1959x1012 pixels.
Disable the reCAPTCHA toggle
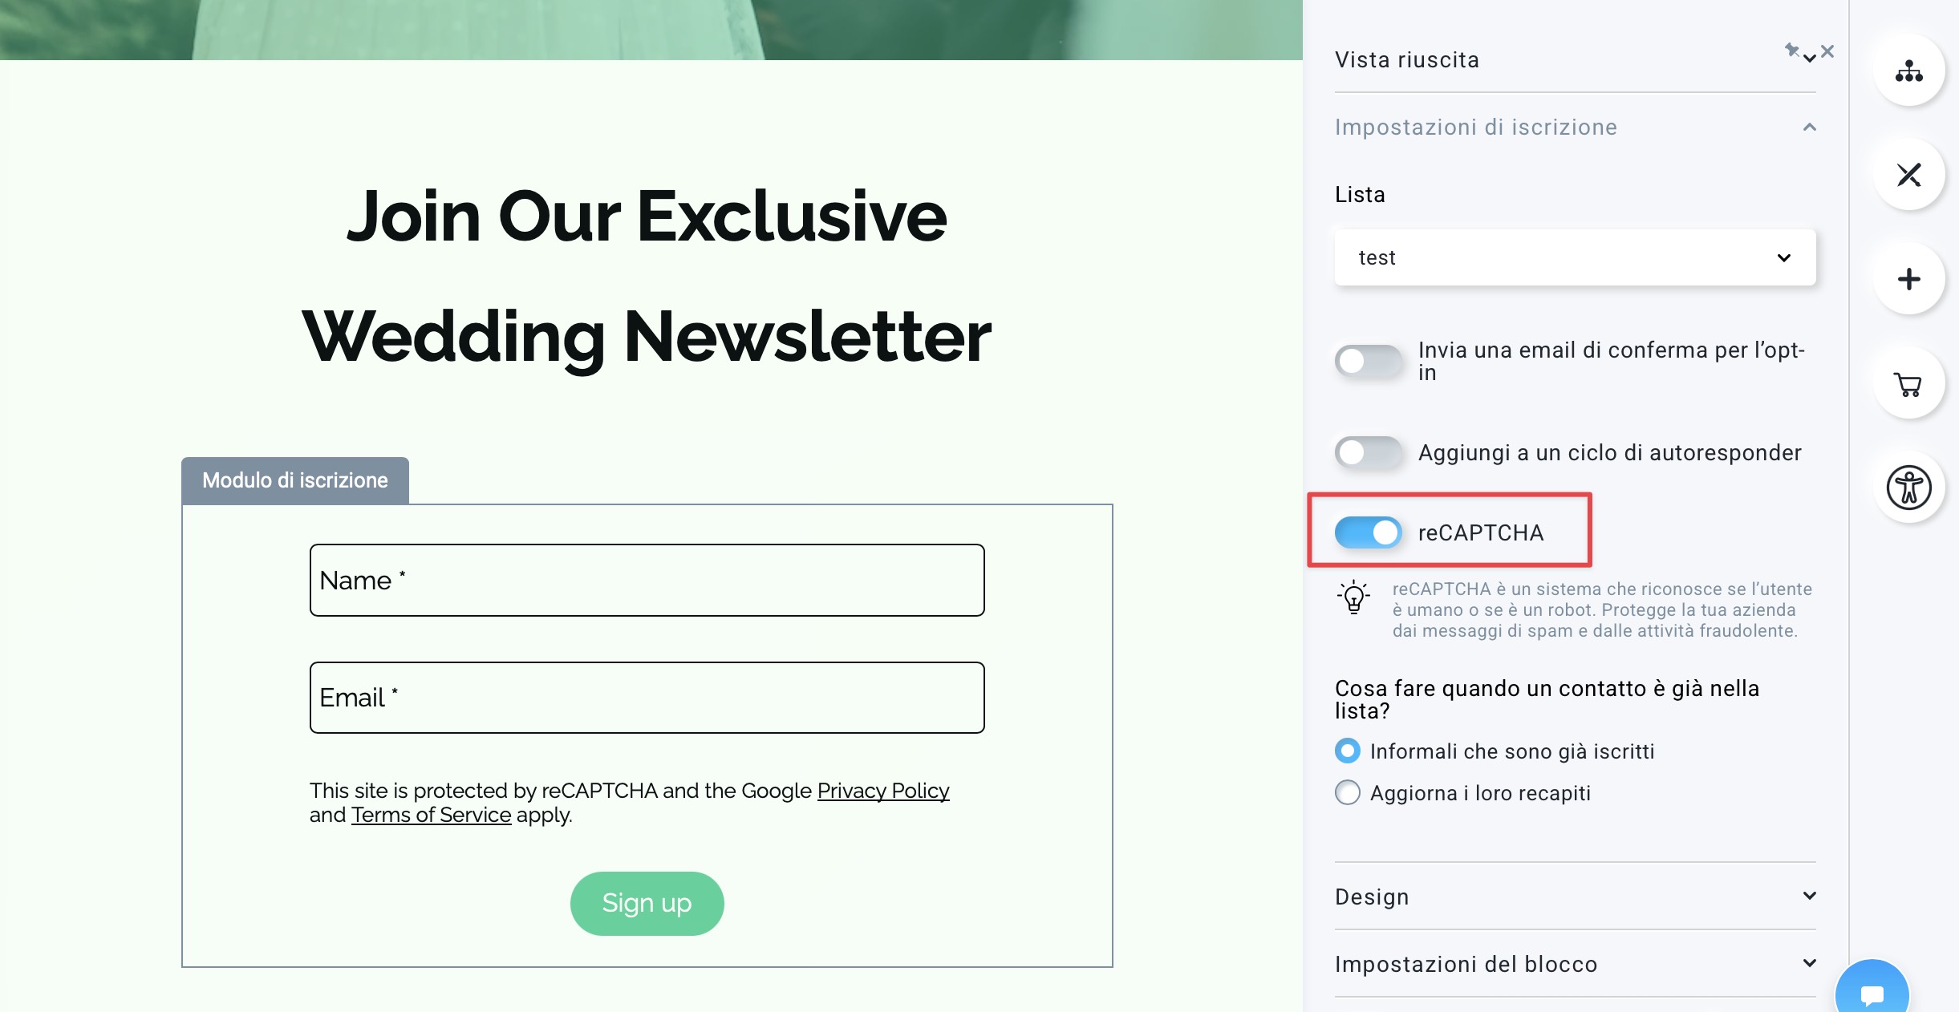pos(1368,532)
